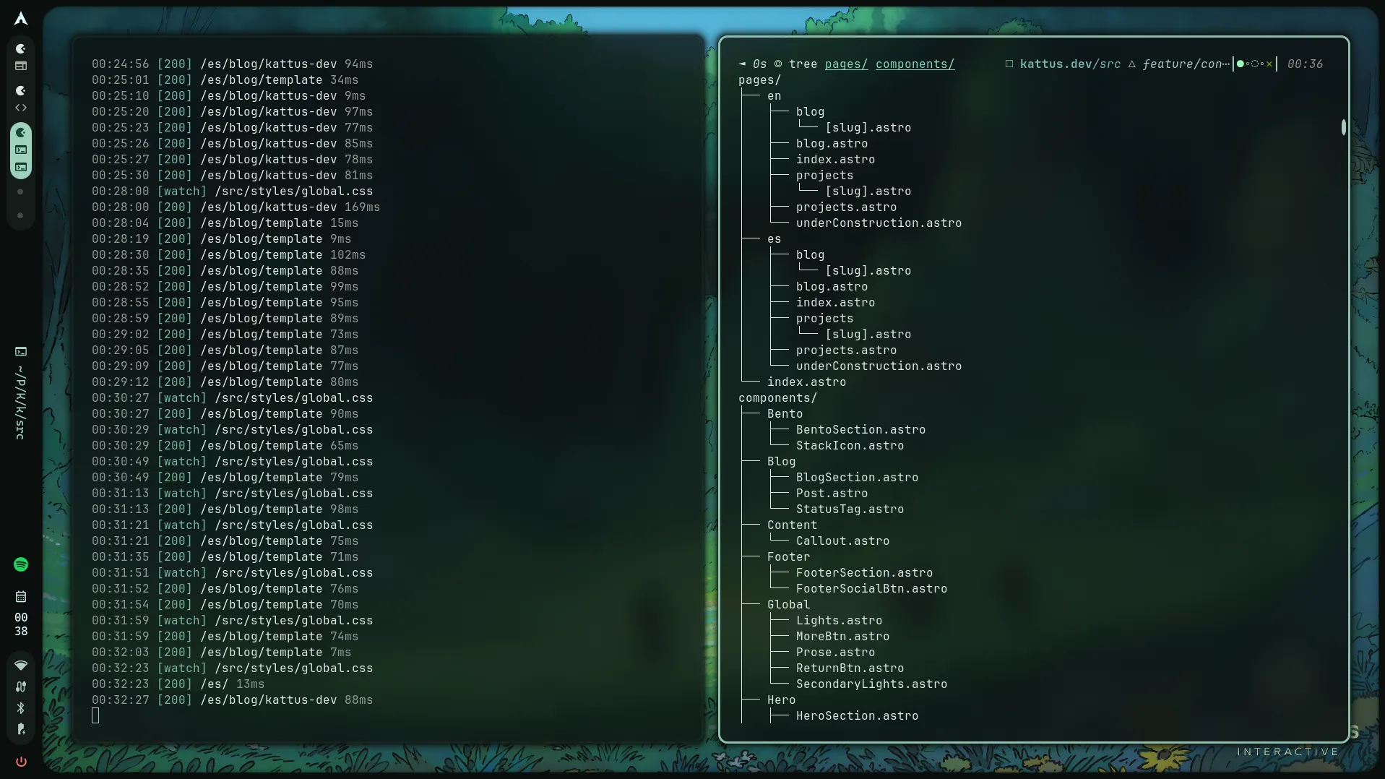The width and height of the screenshot is (1385, 779).
Task: Click the Bento folder in components tree
Action: pyautogui.click(x=785, y=414)
